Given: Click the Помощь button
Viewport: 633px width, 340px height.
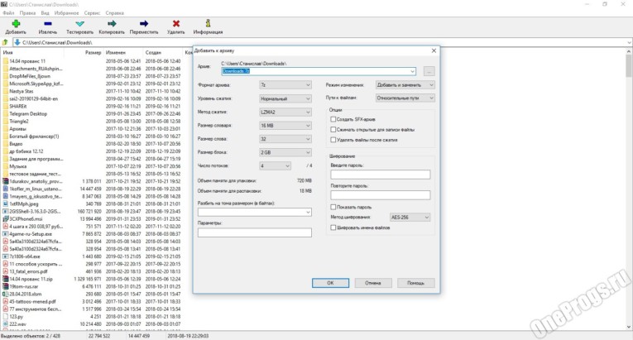Looking at the screenshot, I should click(416, 283).
